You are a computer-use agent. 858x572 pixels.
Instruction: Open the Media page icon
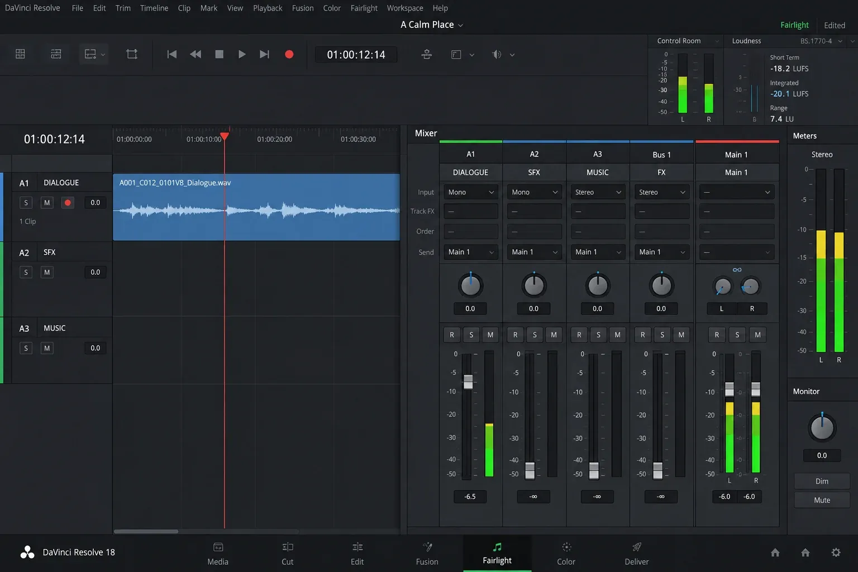point(218,547)
